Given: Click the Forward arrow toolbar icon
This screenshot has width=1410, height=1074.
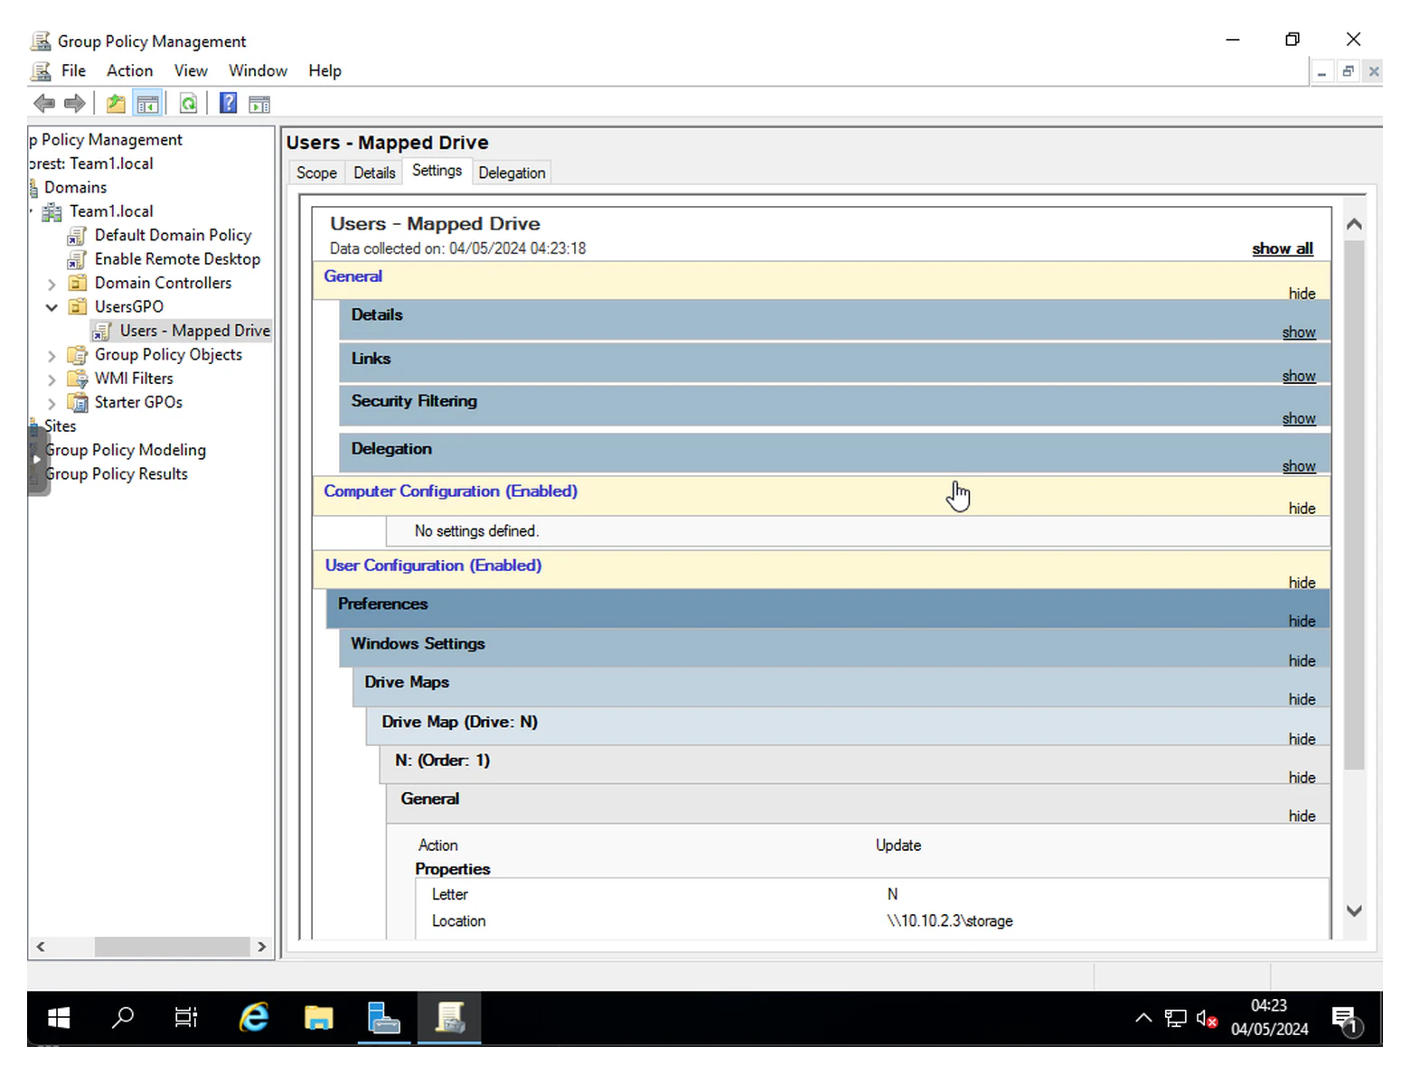Looking at the screenshot, I should (x=75, y=104).
